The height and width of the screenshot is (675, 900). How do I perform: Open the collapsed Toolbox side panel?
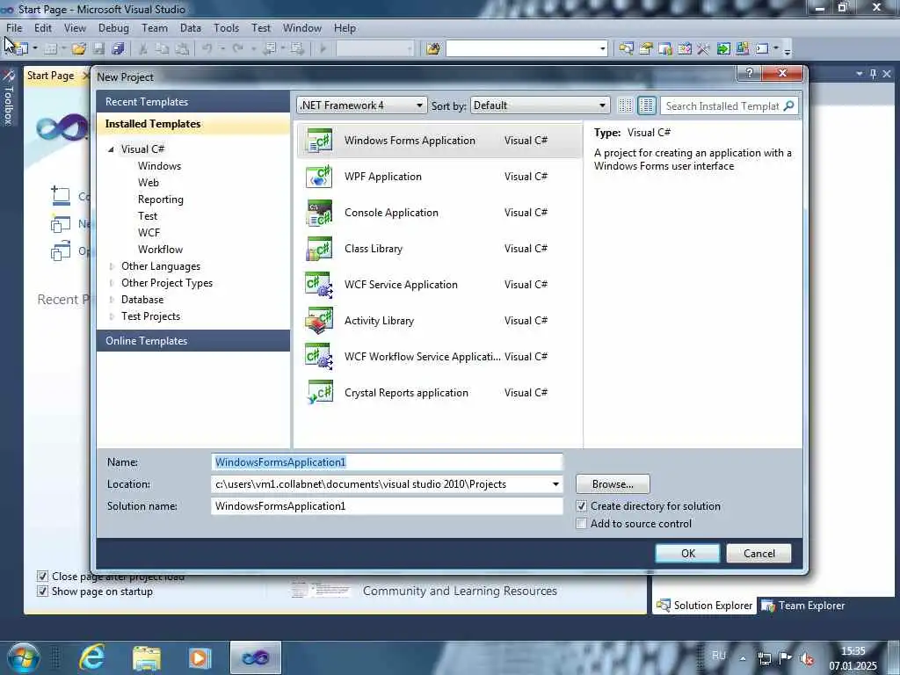tap(8, 98)
